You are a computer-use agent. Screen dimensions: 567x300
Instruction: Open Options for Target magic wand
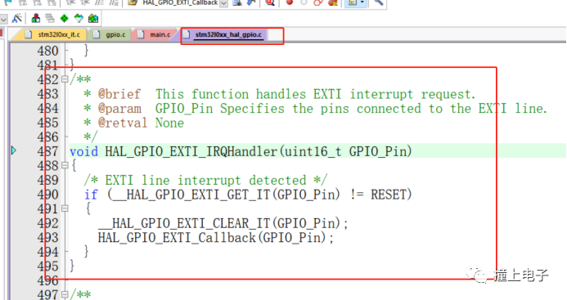tap(16, 18)
